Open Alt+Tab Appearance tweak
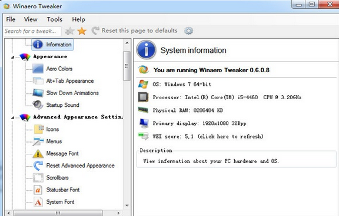Image resolution: width=339 pixels, height=216 pixels. tap(70, 81)
